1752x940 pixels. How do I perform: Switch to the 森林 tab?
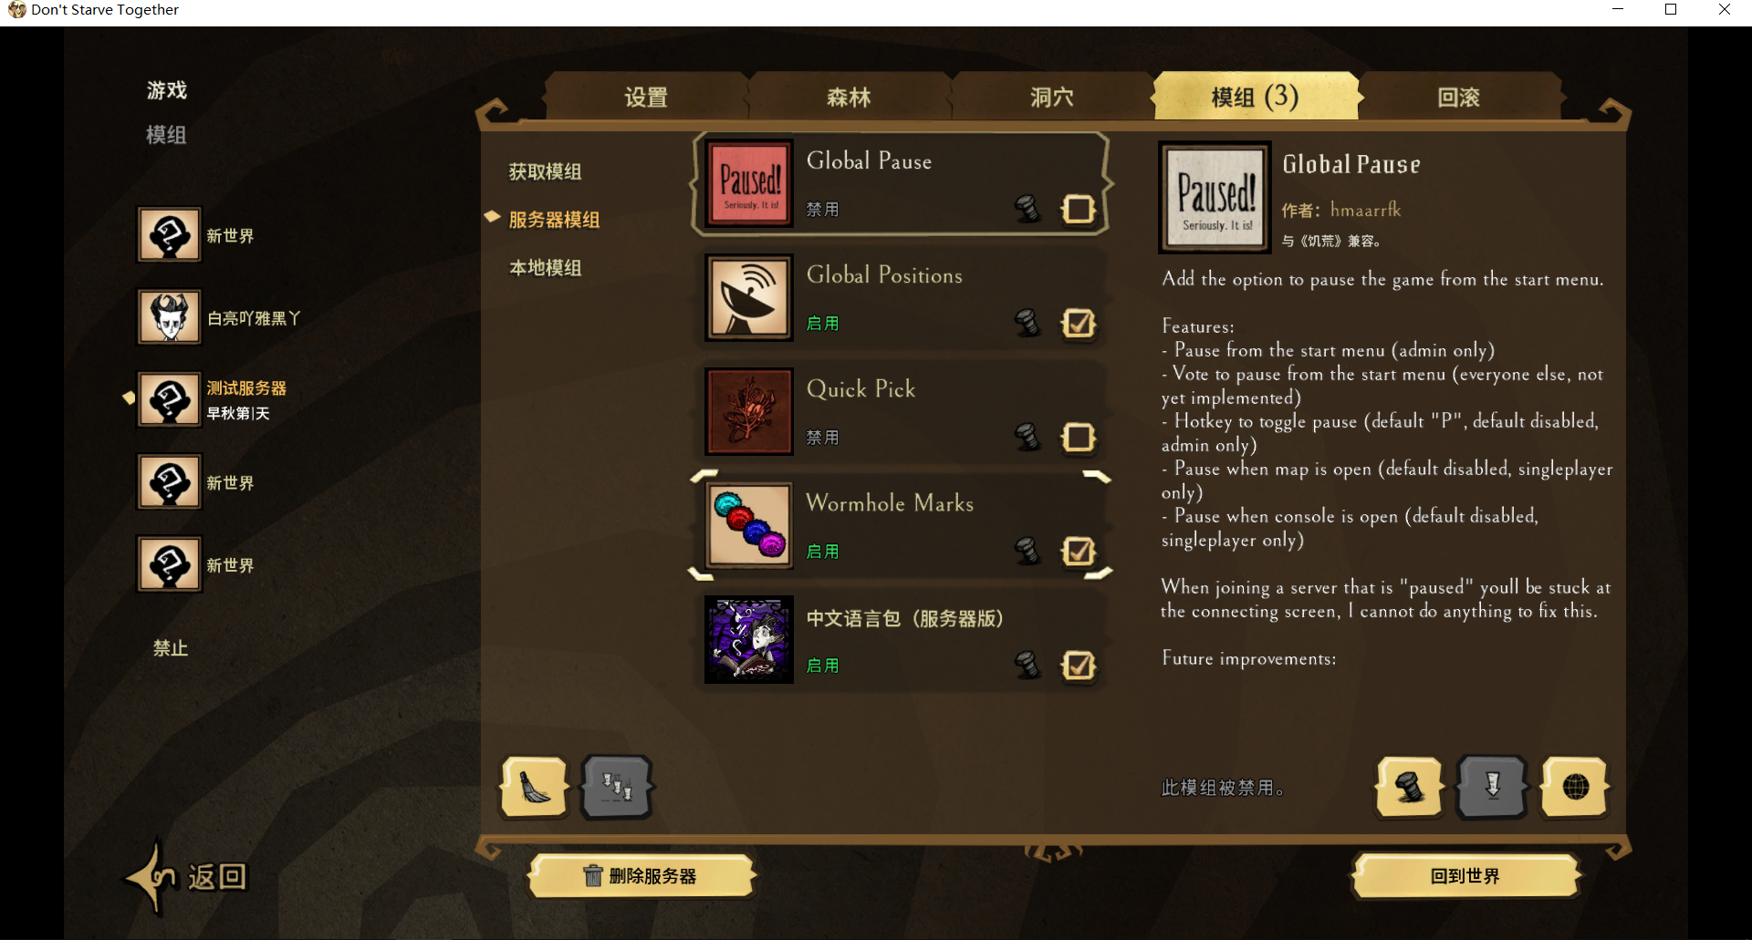tap(849, 97)
